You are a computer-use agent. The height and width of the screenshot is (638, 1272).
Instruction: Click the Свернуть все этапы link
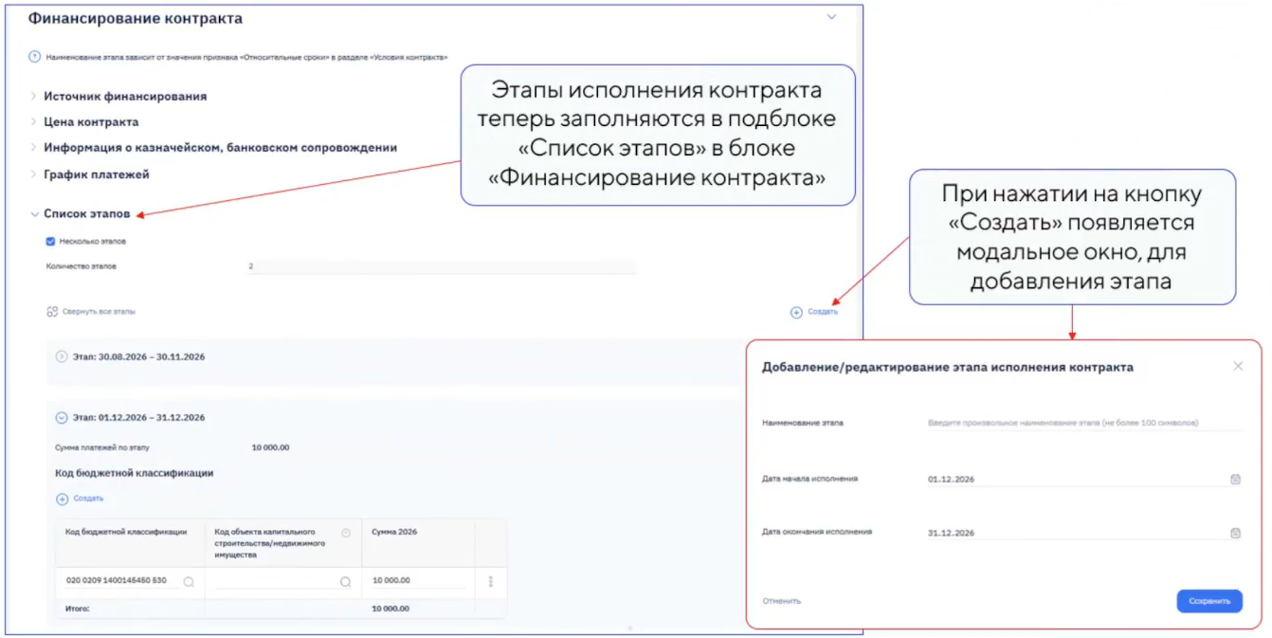coord(99,311)
